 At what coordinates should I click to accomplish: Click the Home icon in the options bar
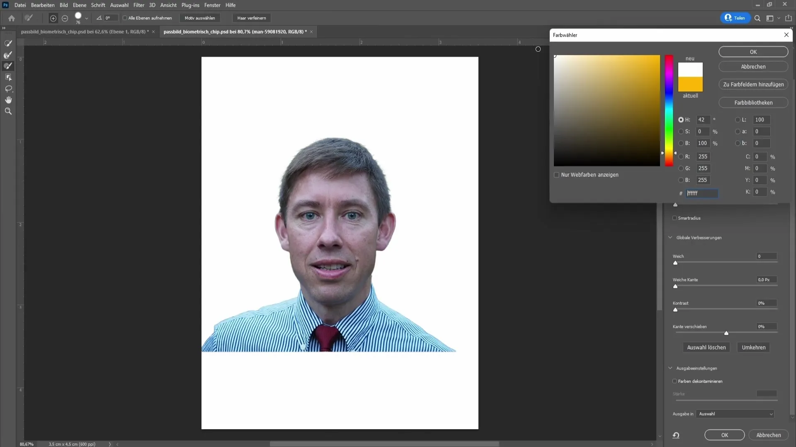click(12, 18)
